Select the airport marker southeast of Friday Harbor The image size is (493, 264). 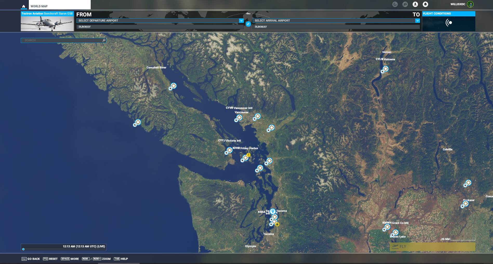260,168
